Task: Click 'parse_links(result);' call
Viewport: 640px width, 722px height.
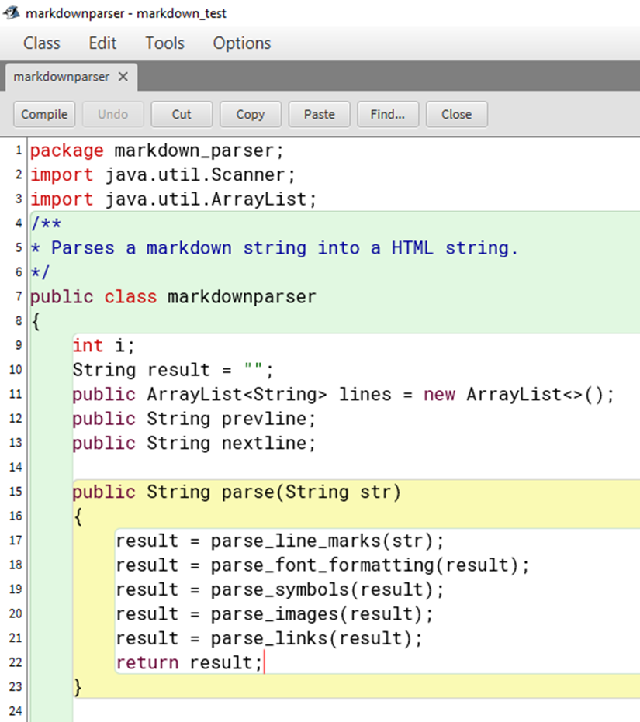Action: [317, 639]
